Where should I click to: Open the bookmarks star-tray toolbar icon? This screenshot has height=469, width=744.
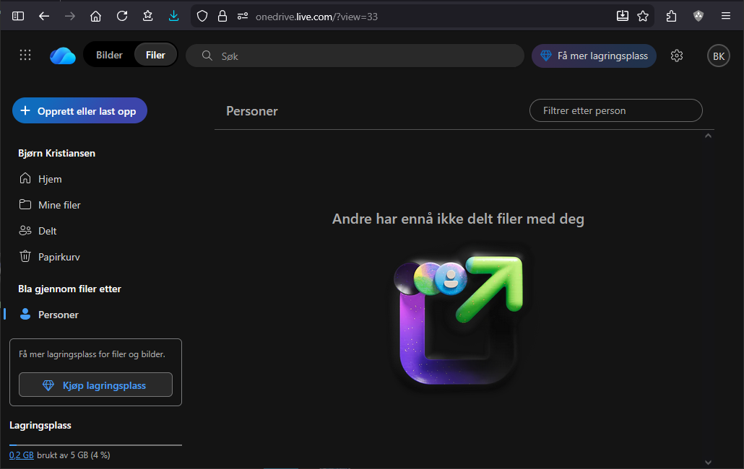pos(147,16)
